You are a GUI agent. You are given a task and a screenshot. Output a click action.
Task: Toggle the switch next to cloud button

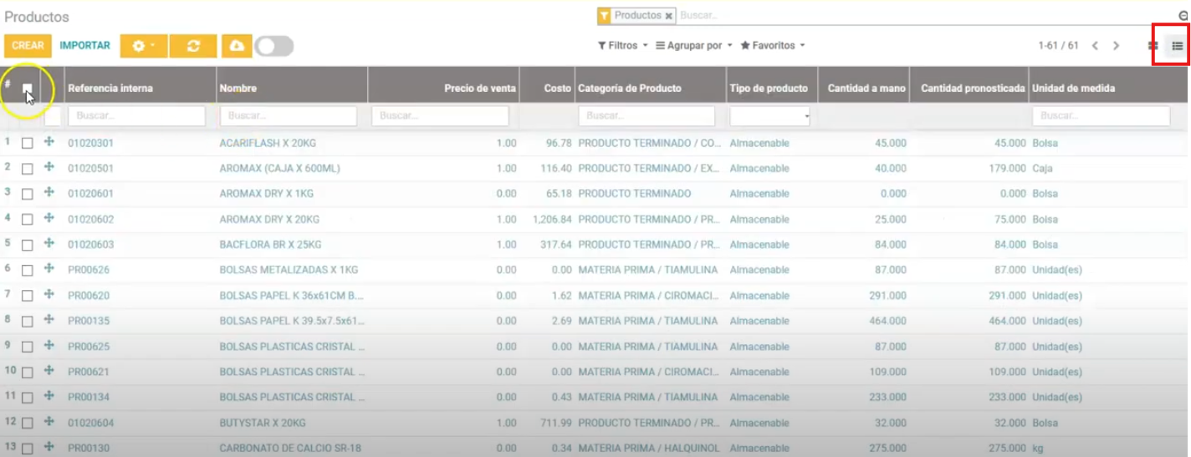(274, 46)
